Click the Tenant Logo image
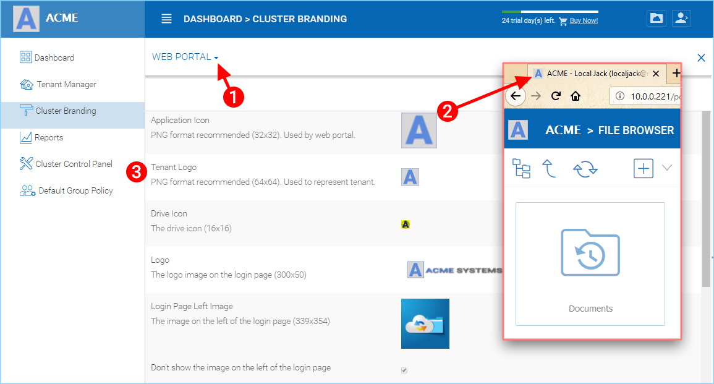The width and height of the screenshot is (714, 384). pos(410,177)
